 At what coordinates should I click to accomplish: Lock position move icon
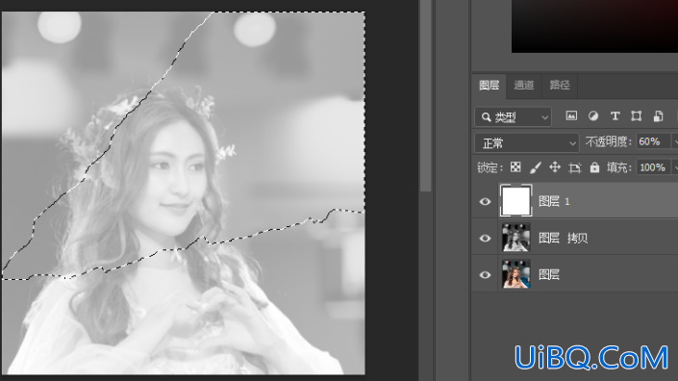coord(555,167)
